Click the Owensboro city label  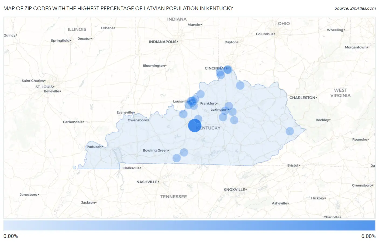(137, 120)
